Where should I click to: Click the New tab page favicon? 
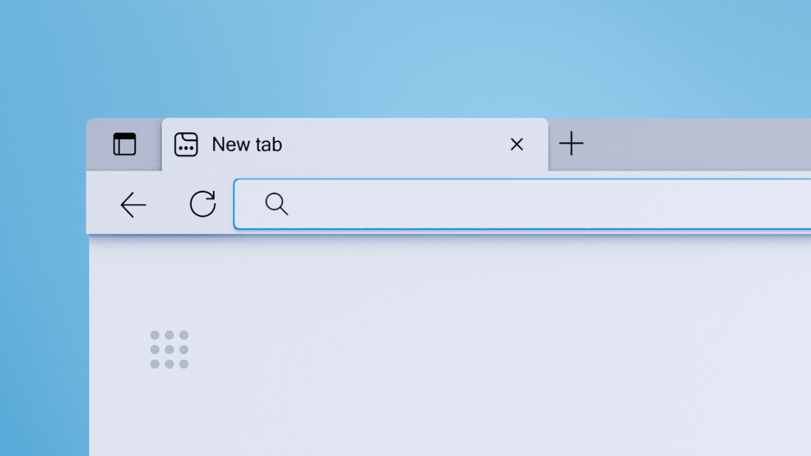pyautogui.click(x=186, y=145)
